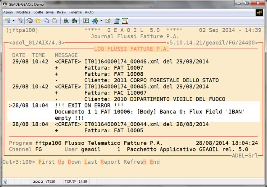Click the copy icon in toolbar
Viewport: 267px width, 187px height.
[47, 21]
